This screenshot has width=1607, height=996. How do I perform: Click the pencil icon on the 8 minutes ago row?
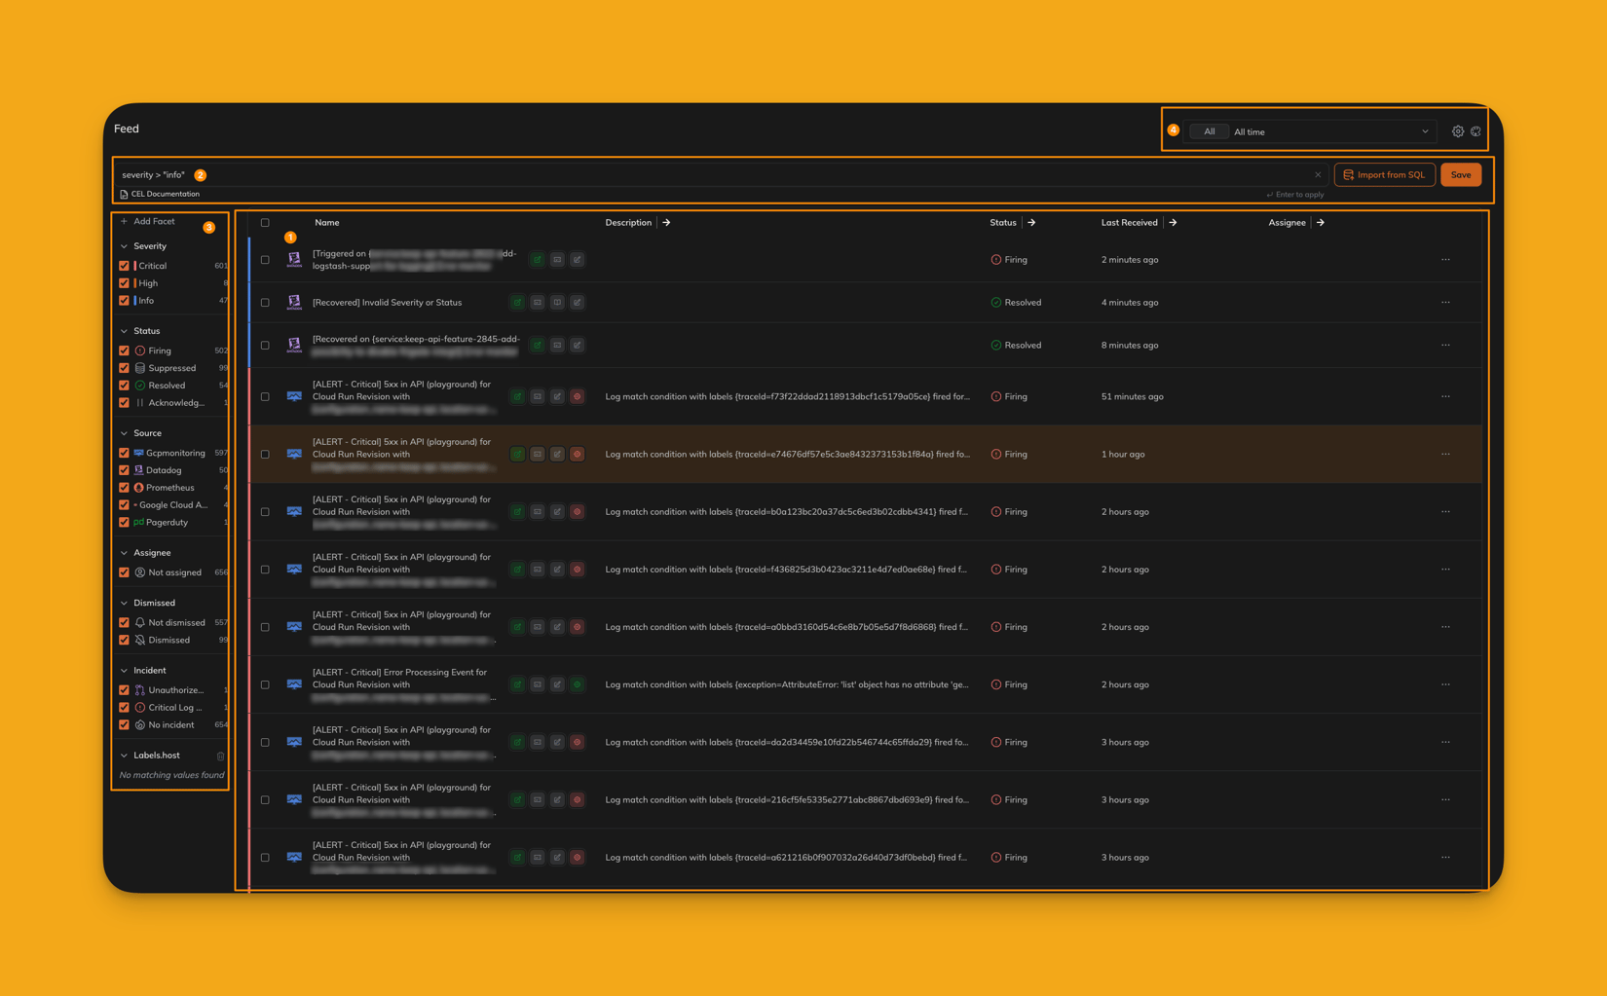(578, 346)
